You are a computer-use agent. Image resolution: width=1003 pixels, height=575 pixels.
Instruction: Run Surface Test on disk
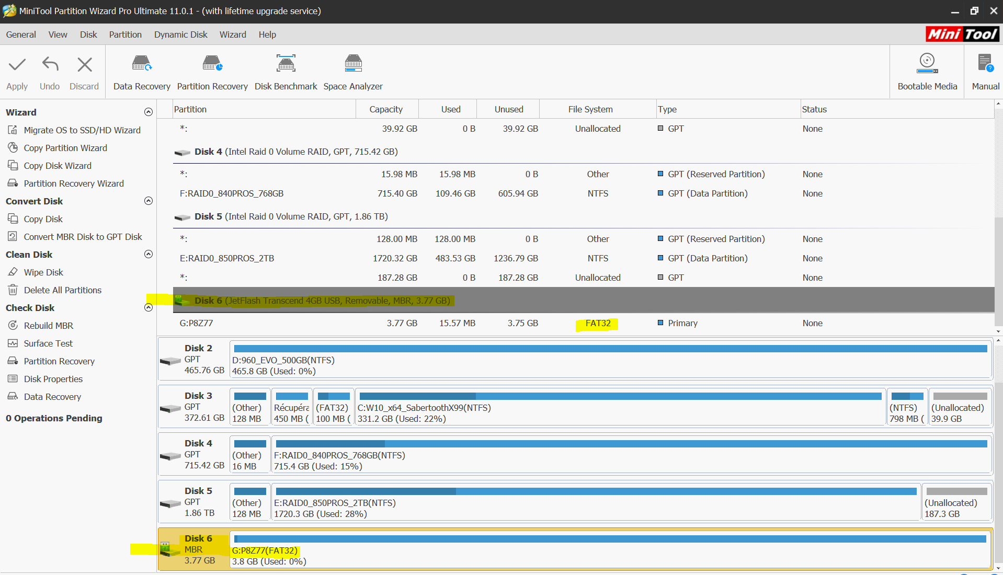(48, 343)
